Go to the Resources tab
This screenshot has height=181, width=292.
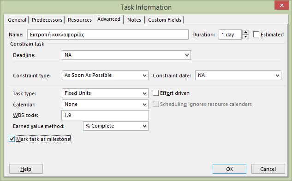[x=80, y=20]
